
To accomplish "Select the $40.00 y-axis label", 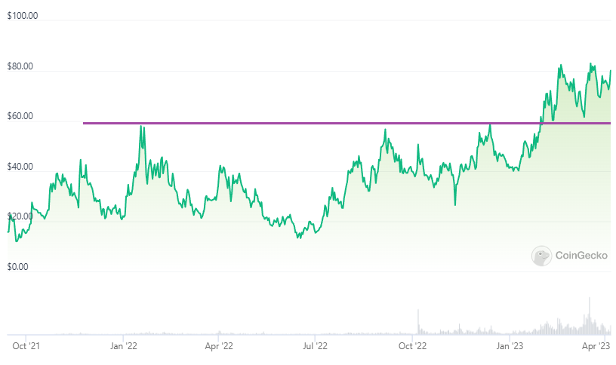I will [20, 167].
